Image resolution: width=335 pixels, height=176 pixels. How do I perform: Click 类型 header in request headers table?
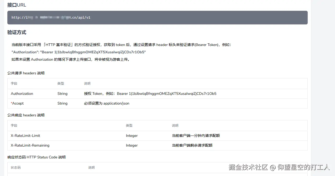point(61,84)
